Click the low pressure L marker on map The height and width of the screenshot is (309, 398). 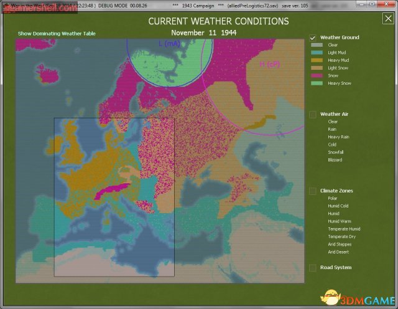pyautogui.click(x=169, y=44)
